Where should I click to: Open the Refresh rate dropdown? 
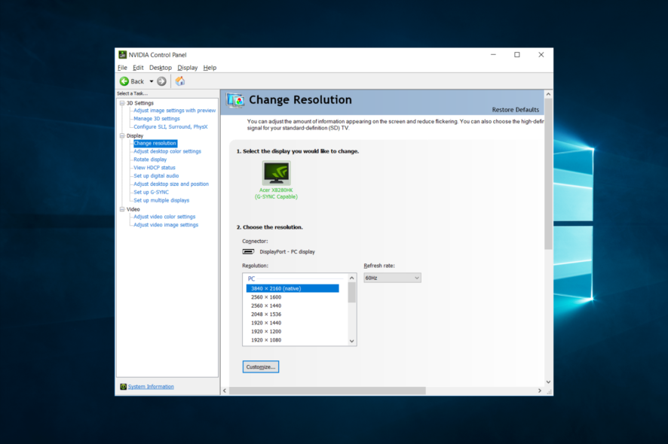pyautogui.click(x=392, y=278)
